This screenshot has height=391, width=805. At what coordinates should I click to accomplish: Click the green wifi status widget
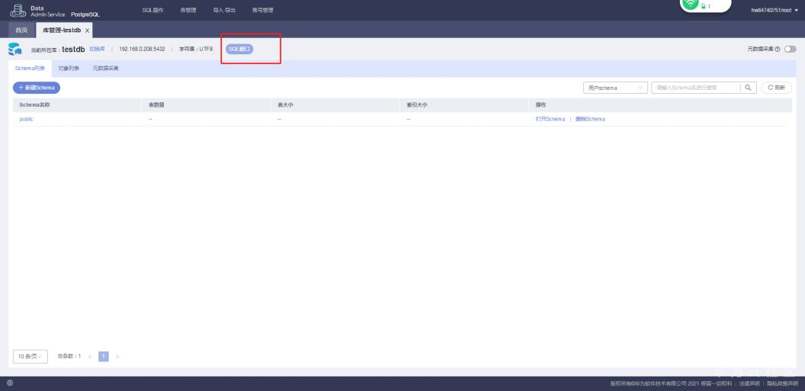[x=705, y=5]
